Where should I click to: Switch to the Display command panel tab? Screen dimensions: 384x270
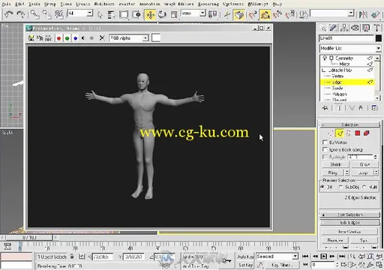point(366,28)
